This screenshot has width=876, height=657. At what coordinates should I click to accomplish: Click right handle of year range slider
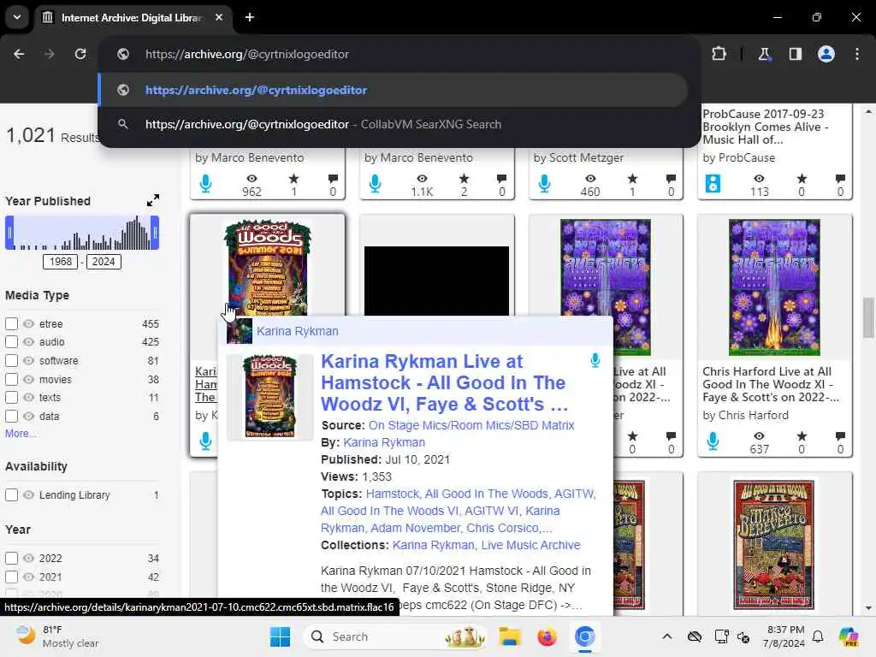point(156,233)
